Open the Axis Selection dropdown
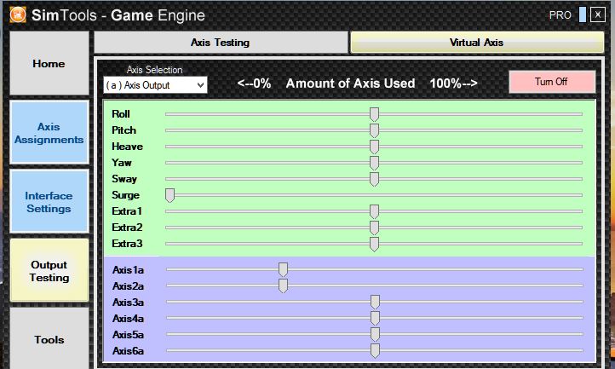 click(155, 85)
